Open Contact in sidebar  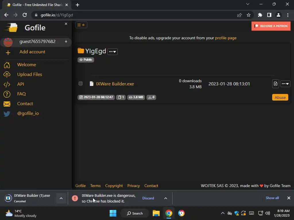tap(25, 103)
